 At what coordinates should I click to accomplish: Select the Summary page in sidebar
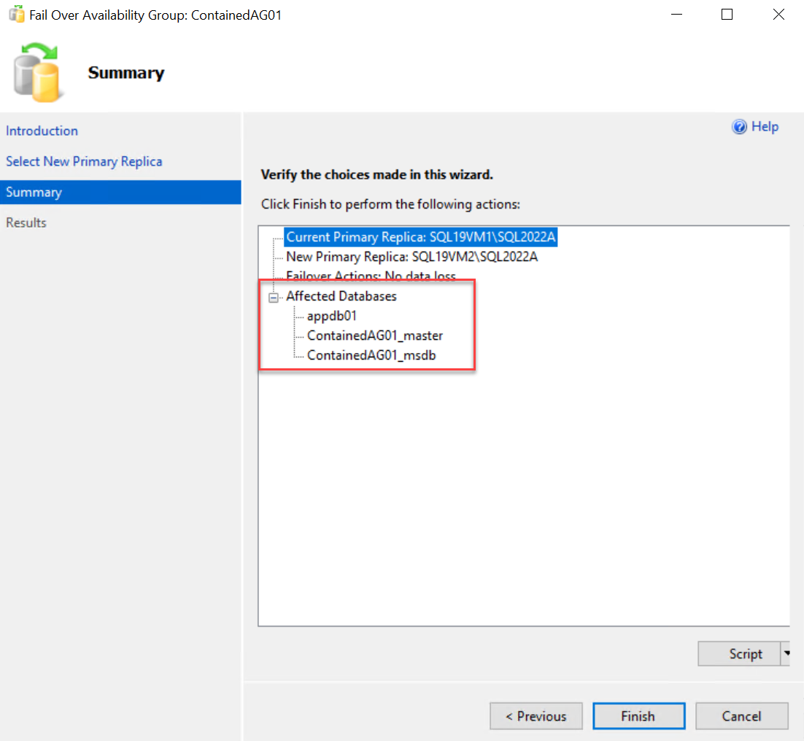point(34,193)
